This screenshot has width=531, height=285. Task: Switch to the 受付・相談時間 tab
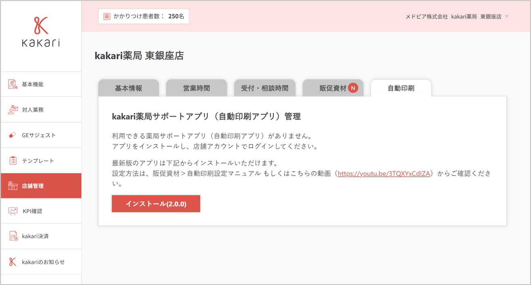click(x=265, y=88)
